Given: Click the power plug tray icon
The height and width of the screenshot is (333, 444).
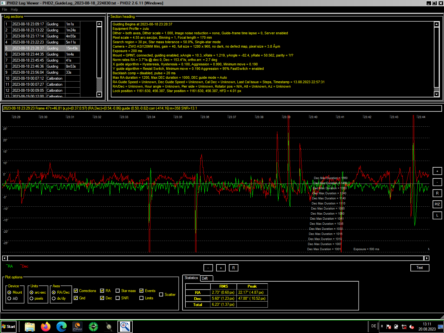Looking at the screenshot, I should click(x=396, y=327).
